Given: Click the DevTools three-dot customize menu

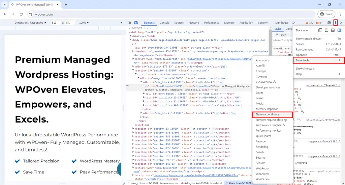Looking at the screenshot, I should click(335, 23).
